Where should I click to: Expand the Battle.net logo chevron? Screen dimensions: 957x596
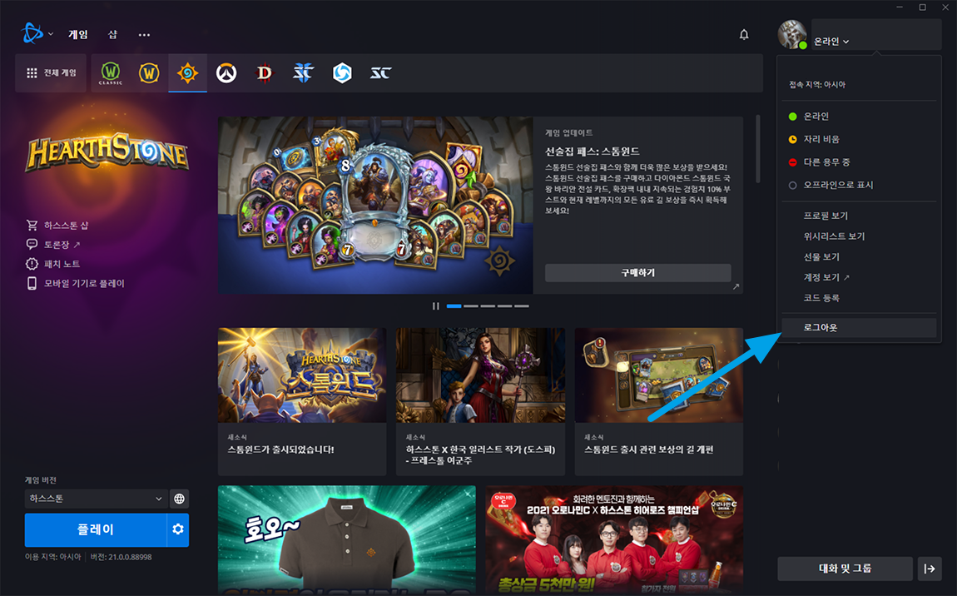[x=51, y=34]
